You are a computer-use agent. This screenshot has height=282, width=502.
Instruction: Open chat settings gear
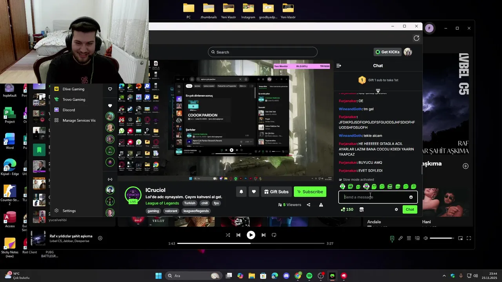pyautogui.click(x=396, y=210)
